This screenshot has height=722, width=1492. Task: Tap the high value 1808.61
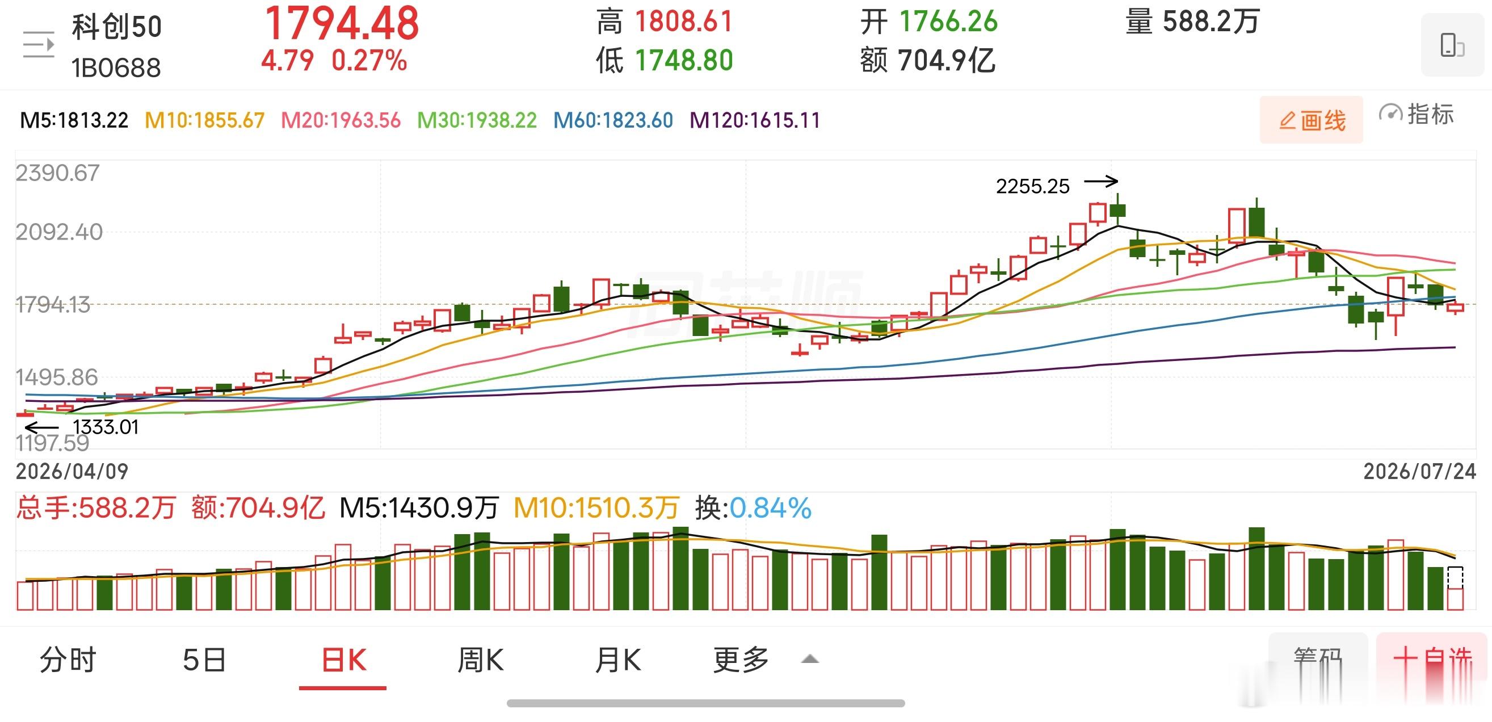pos(684,22)
